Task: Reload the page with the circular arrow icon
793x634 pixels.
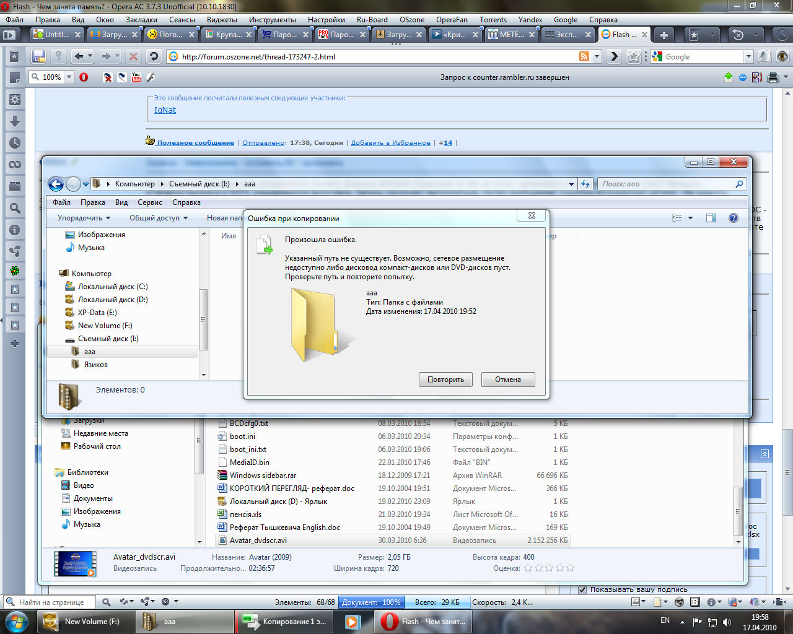Action: click(x=154, y=56)
